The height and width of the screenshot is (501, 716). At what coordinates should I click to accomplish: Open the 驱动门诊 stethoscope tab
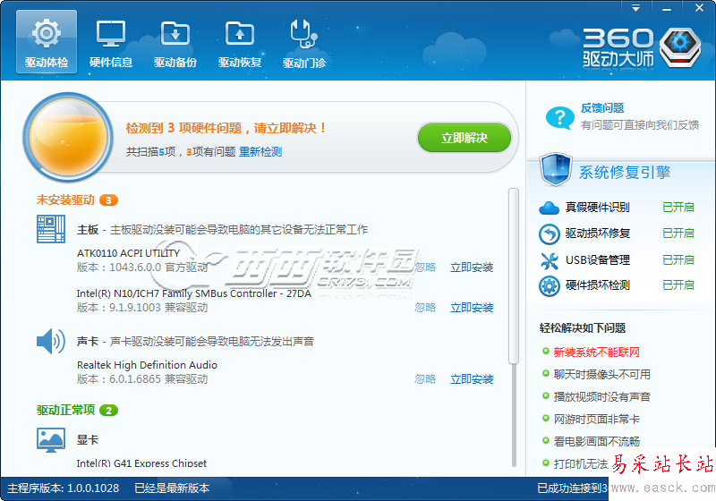(x=304, y=42)
